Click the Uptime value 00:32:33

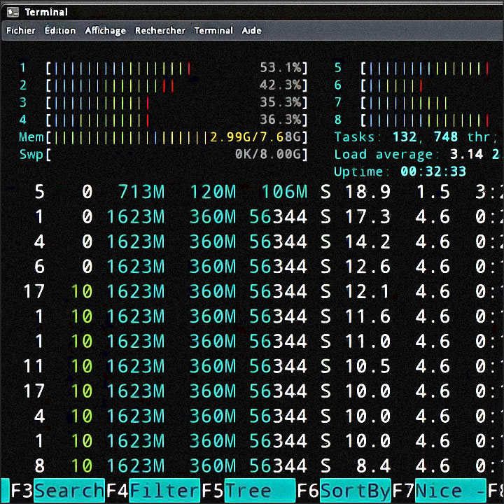pyautogui.click(x=433, y=171)
